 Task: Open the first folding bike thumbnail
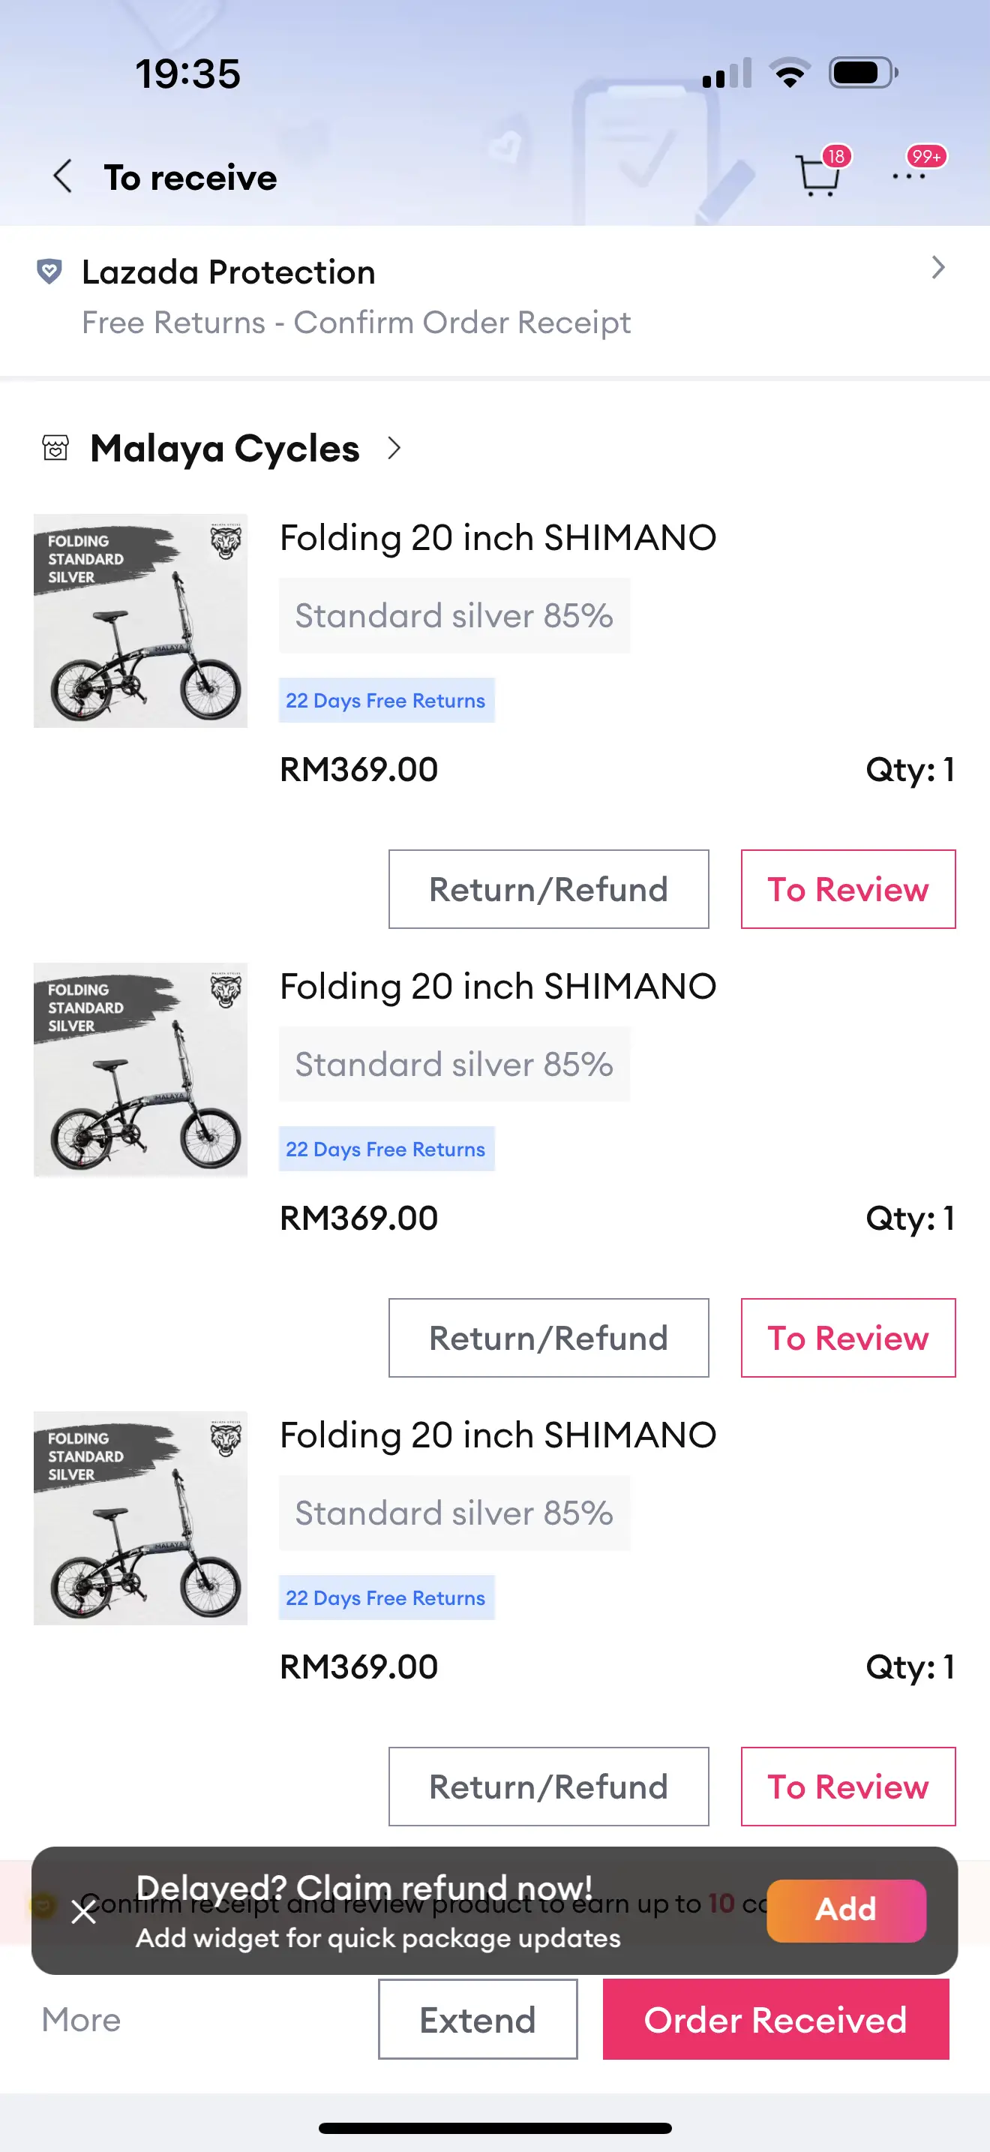pyautogui.click(x=140, y=621)
